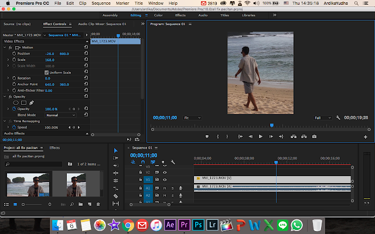The height and width of the screenshot is (234, 375).
Task: Mute audio track A1
Action: tap(165, 188)
